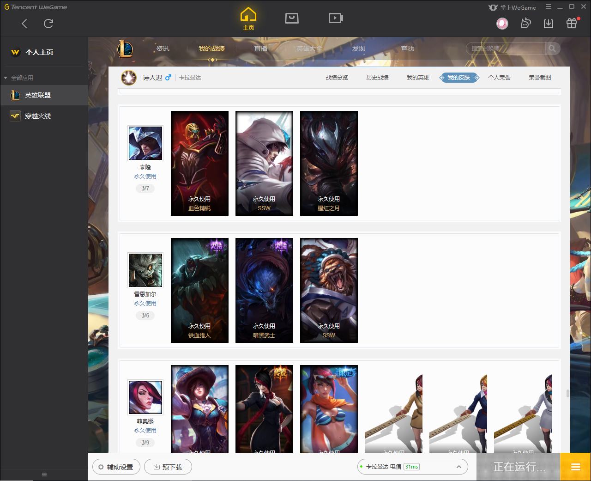
Task: Open the 主页 home icon
Action: point(248,19)
